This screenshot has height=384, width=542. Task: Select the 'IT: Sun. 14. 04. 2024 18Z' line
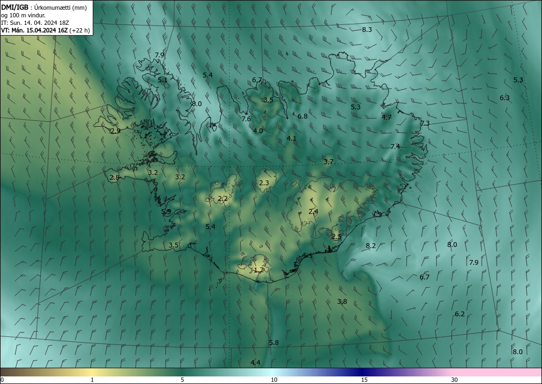(35, 23)
